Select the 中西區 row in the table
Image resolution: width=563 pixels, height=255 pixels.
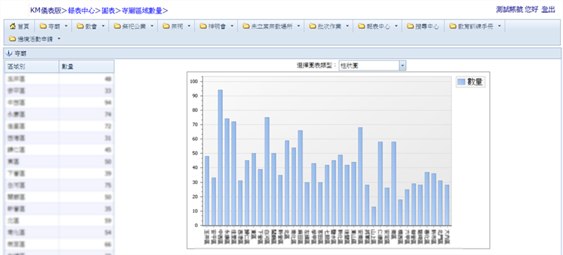pos(59,103)
